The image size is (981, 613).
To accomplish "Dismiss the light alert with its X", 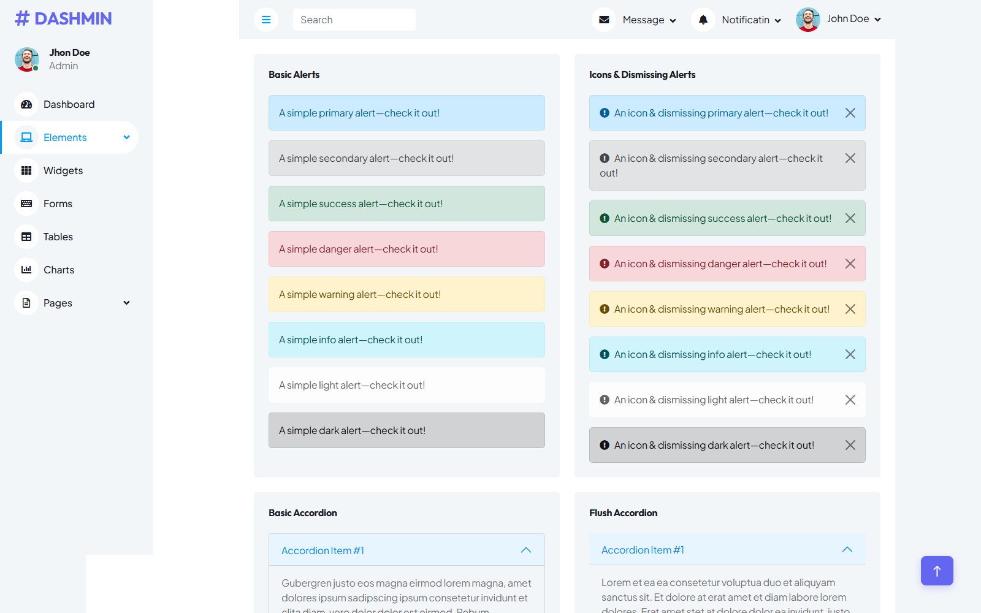I will point(850,400).
